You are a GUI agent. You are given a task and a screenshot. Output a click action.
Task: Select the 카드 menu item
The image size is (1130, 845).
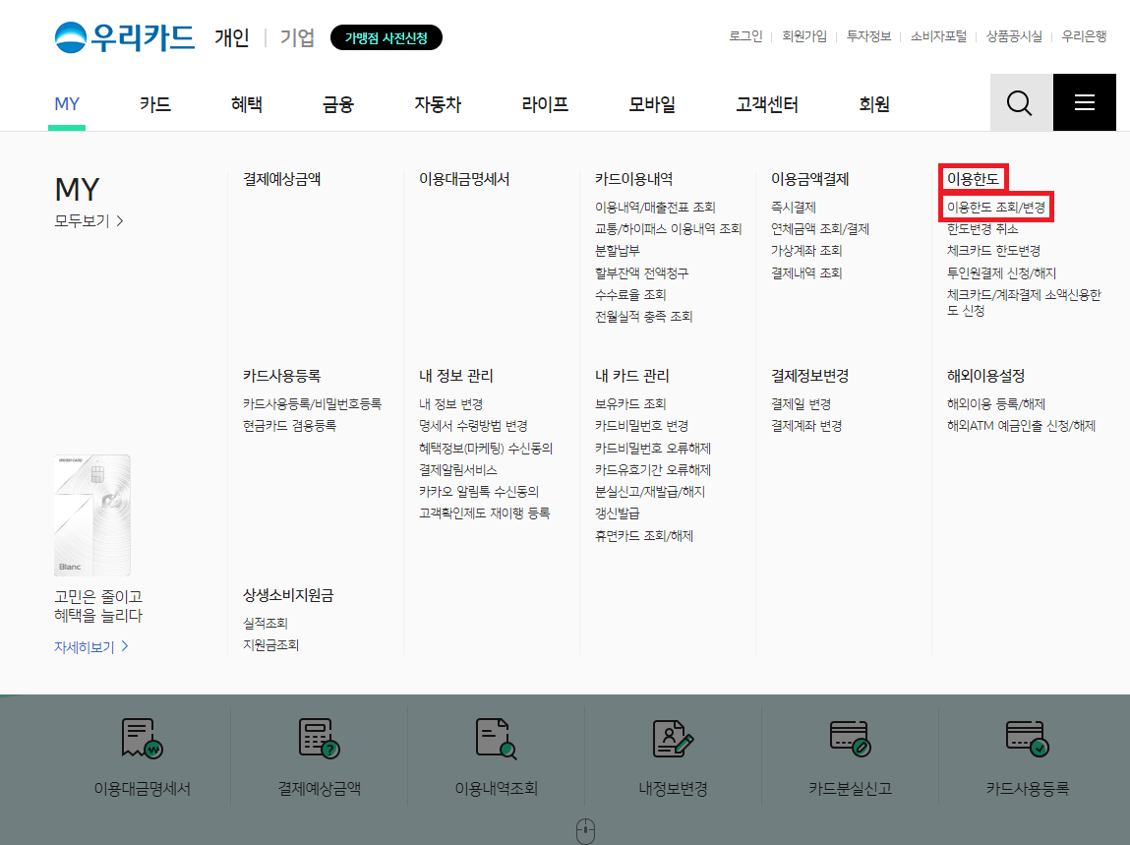point(153,103)
